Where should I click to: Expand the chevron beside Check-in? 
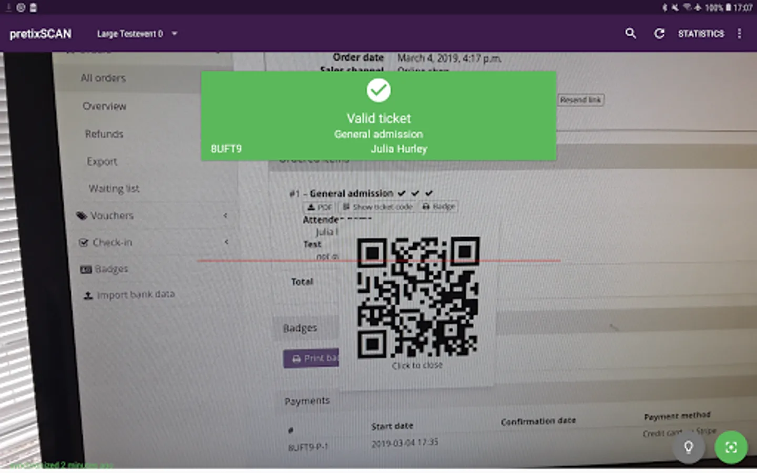point(227,242)
